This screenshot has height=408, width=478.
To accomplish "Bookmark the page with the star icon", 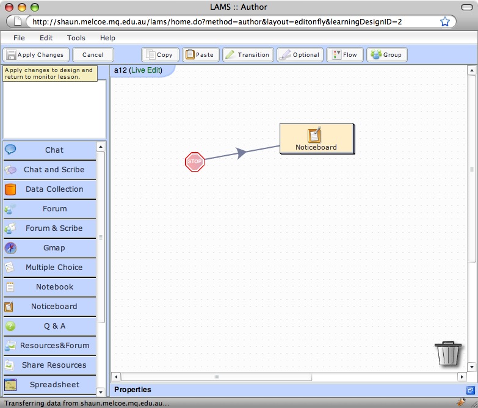I will coord(444,21).
